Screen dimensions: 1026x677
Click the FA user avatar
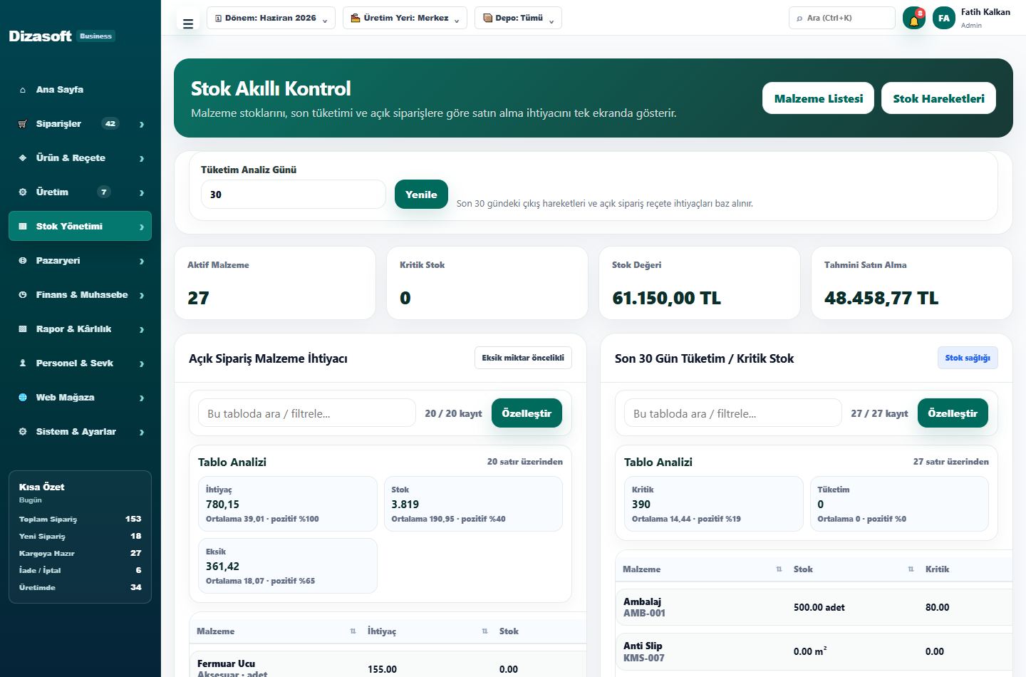click(944, 19)
